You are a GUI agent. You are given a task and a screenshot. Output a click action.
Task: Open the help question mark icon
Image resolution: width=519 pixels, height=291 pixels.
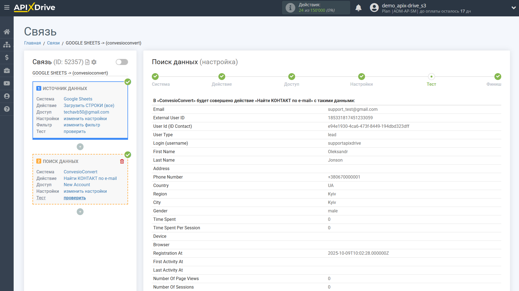click(x=7, y=109)
